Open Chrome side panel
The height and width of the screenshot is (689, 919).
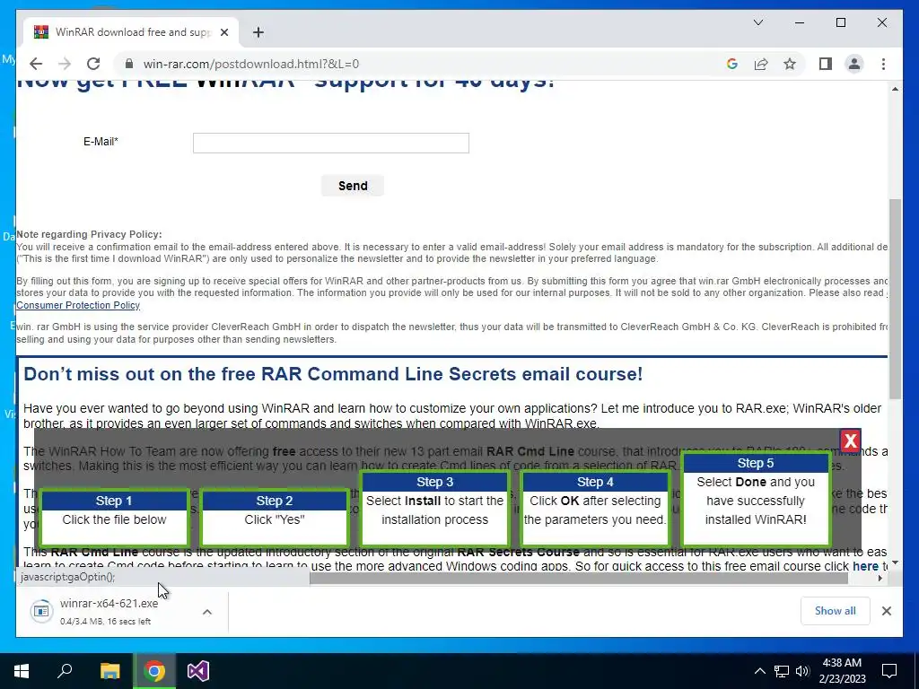(826, 64)
